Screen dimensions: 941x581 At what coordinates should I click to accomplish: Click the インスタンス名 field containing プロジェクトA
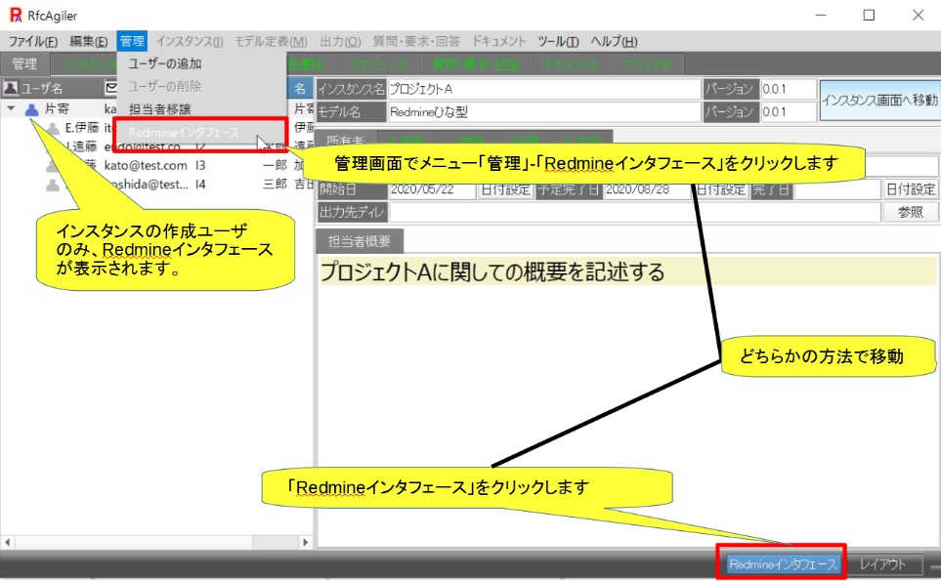click(x=544, y=89)
